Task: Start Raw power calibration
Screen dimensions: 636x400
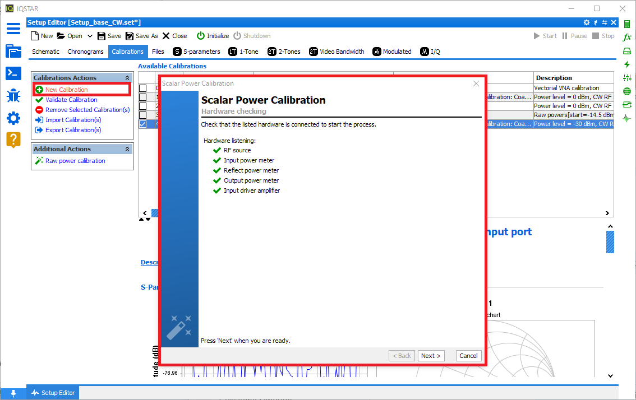Action: (x=75, y=161)
